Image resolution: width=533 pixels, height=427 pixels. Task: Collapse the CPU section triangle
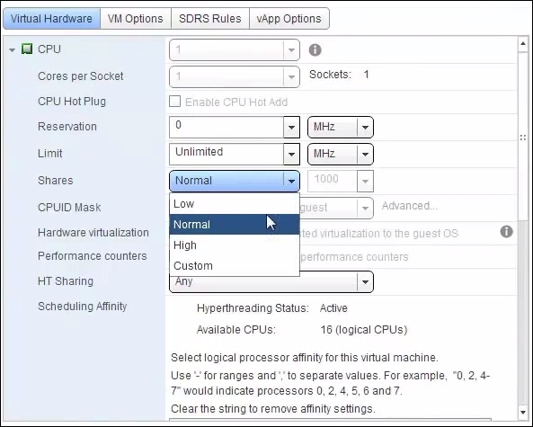point(13,50)
